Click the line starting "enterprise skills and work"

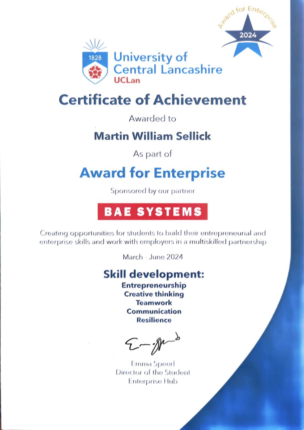(x=153, y=242)
